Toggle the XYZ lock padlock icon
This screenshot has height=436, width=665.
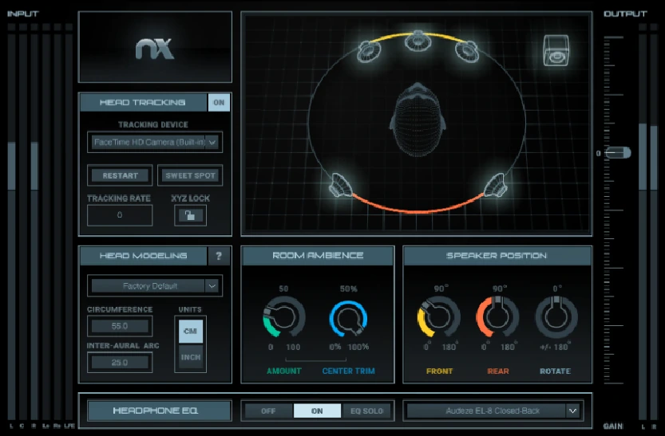(190, 215)
